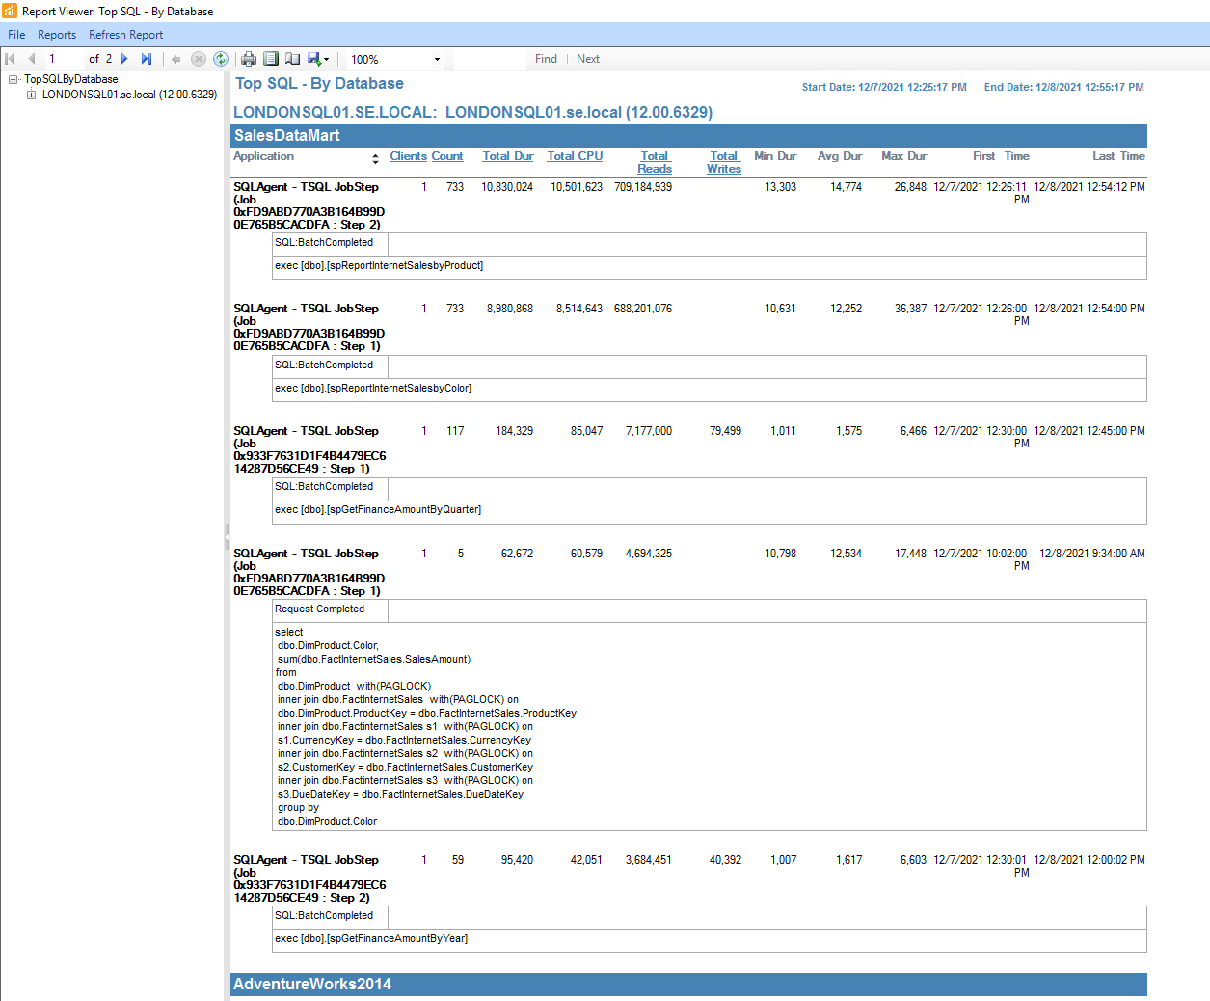Click the pane splitter collapse handle
This screenshot has width=1210, height=1001.
point(228,535)
